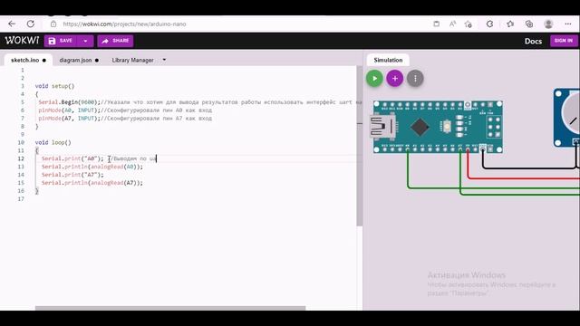Open the gray three-dots simulation menu
The width and height of the screenshot is (580, 326).
click(x=415, y=79)
